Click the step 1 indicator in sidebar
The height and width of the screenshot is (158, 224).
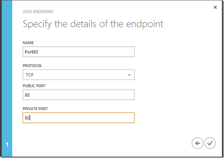[7, 145]
